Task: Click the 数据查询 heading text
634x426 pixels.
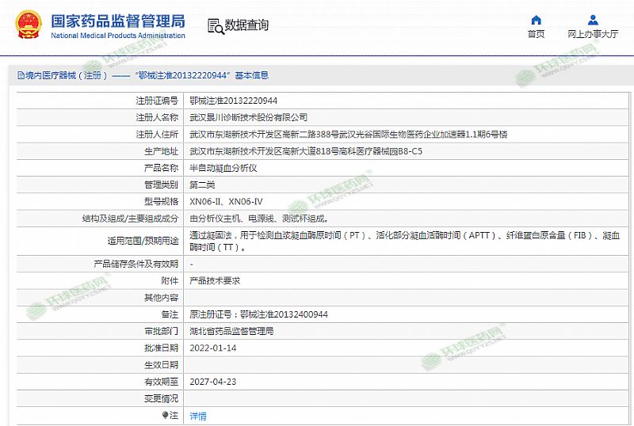Action: [246, 25]
